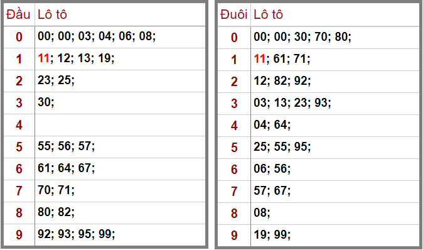Select the red 11 in the Đầu table
This screenshot has width=423, height=250.
[x=43, y=58]
